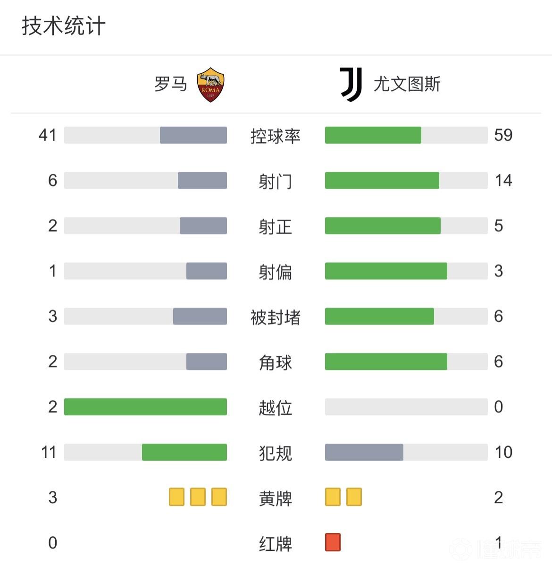
Task: Click the 角球 corner kicks label
Action: point(276,362)
